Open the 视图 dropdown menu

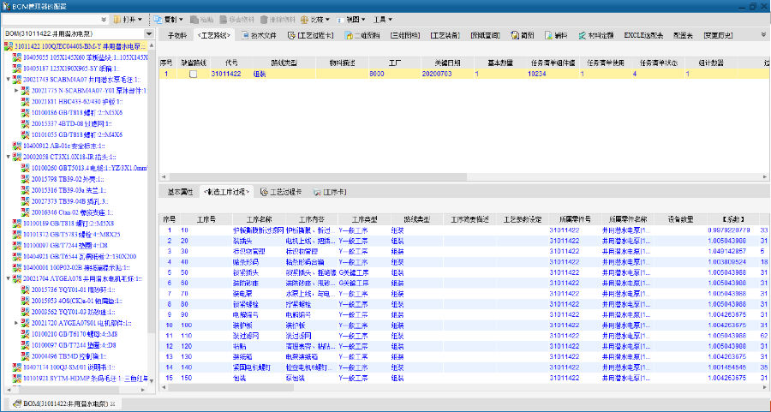coord(352,19)
